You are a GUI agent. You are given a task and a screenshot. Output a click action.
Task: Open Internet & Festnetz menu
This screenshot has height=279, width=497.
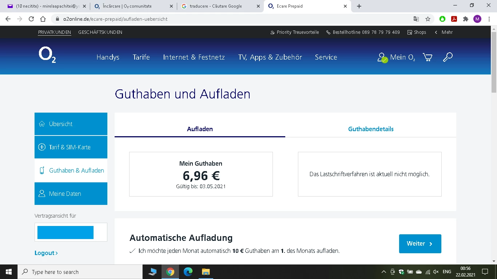click(x=194, y=57)
